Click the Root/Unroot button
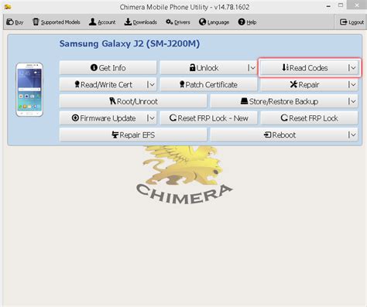The height and width of the screenshot is (307, 367). pyautogui.click(x=133, y=101)
